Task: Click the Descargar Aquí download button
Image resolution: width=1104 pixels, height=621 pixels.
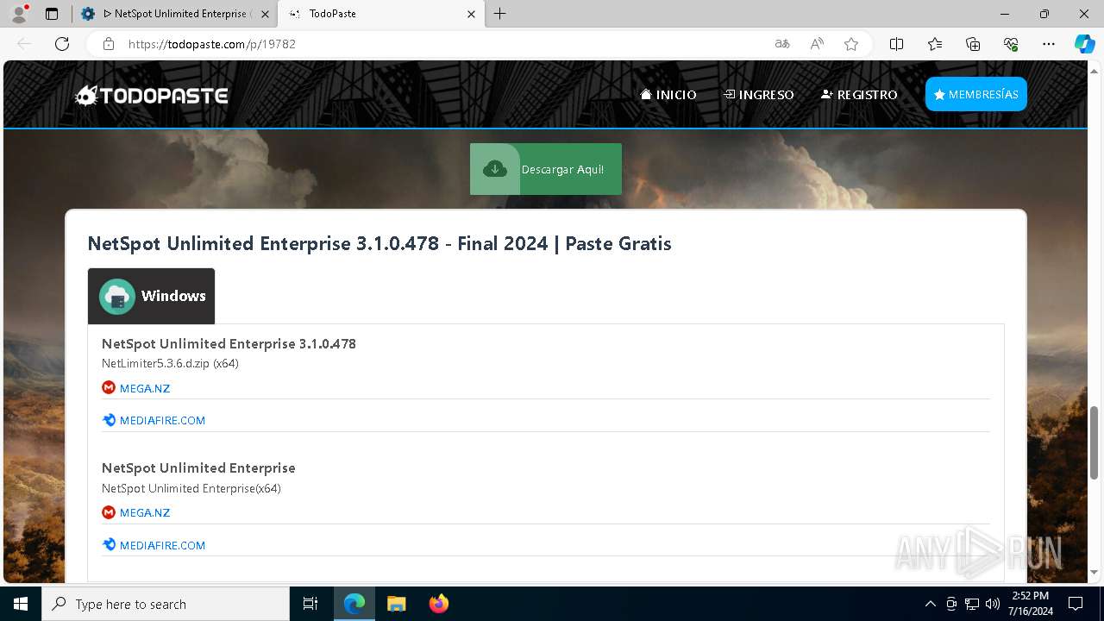Action: (x=546, y=169)
